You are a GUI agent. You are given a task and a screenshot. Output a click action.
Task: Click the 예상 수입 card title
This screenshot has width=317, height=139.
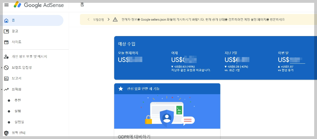pyautogui.click(x=126, y=44)
